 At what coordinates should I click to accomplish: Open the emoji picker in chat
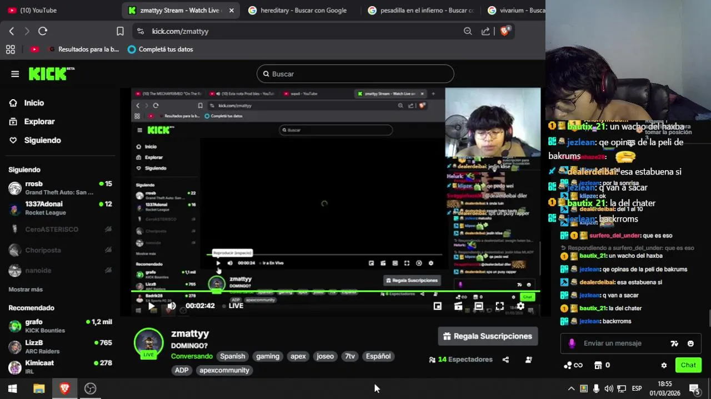tap(690, 344)
